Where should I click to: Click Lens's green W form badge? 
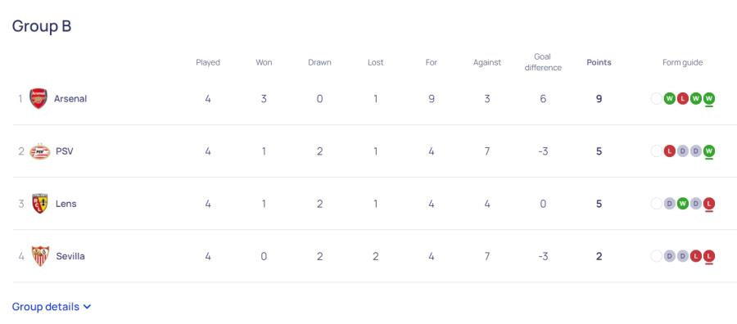[683, 204]
